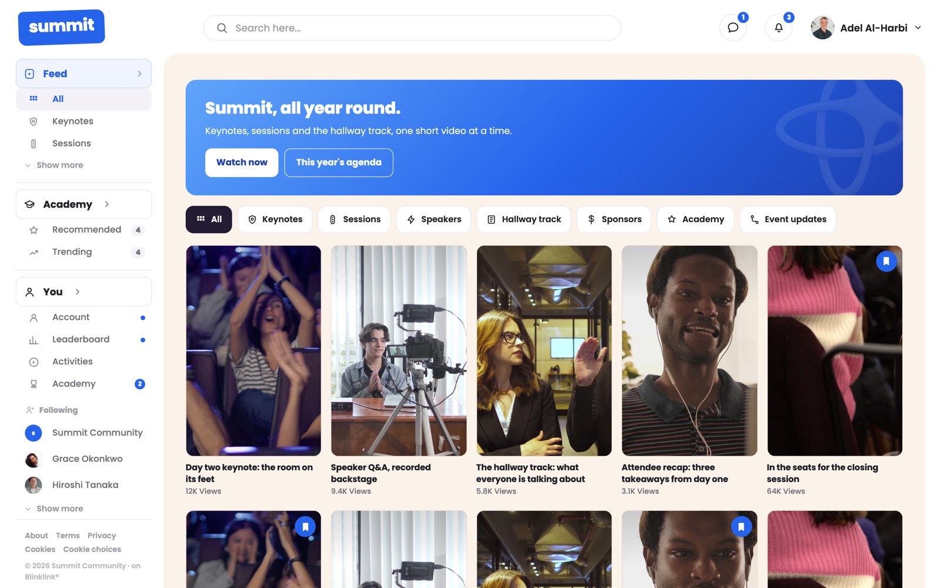
Task: Click the search magnifier icon
Action: [x=222, y=28]
